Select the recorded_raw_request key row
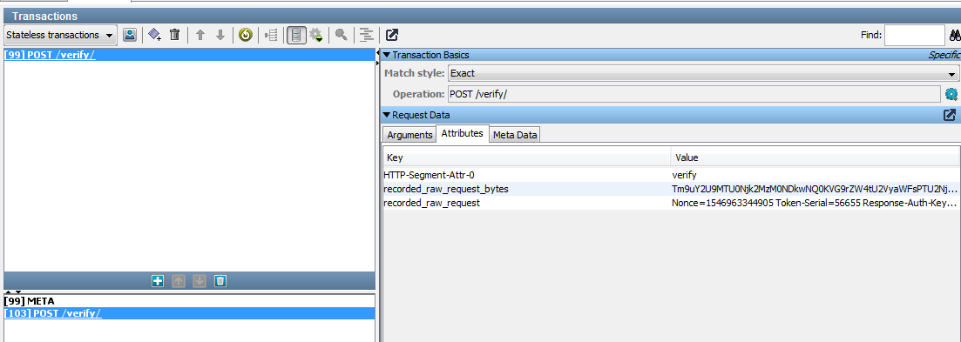 (x=526, y=203)
